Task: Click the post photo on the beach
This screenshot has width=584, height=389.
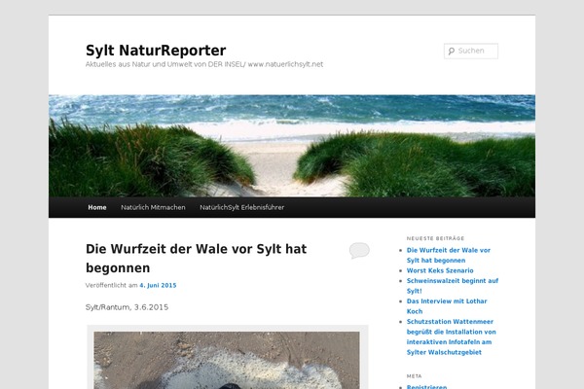Action: [227, 361]
